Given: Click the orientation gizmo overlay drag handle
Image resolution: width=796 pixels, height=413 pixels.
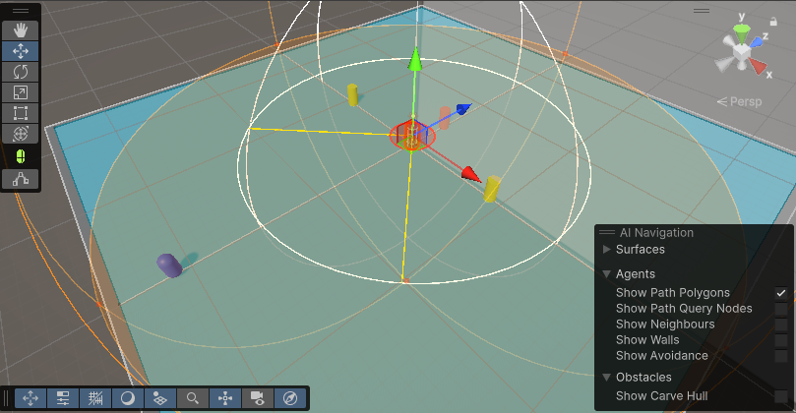Looking at the screenshot, I should click(x=702, y=10).
